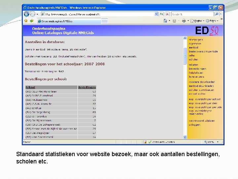Click the roosters downloaden link
Screen dimensions: 238x179
tap(202, 82)
